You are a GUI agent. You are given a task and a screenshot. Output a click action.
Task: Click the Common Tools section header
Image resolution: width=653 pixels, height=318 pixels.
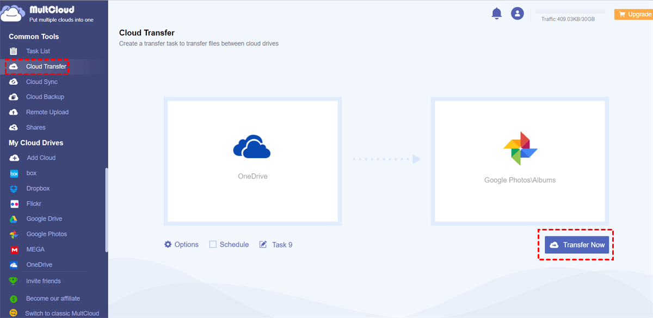(x=34, y=36)
